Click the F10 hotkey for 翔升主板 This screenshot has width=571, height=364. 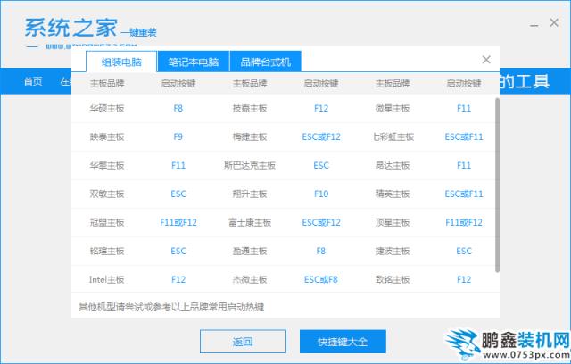[321, 194]
